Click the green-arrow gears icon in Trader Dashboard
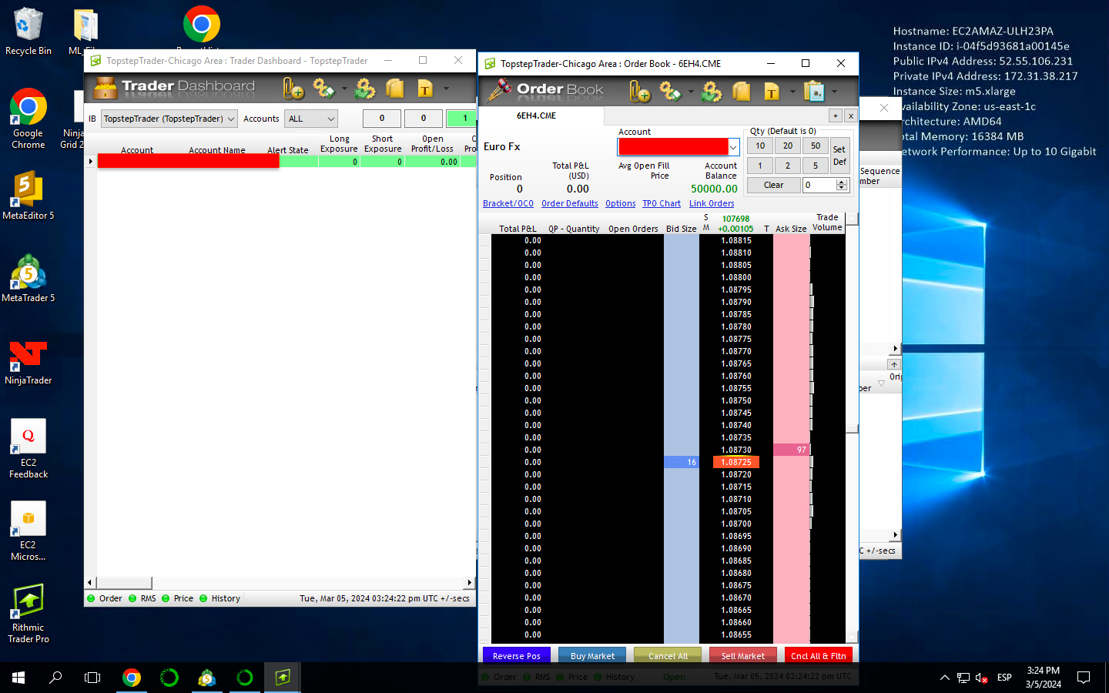 [x=365, y=89]
